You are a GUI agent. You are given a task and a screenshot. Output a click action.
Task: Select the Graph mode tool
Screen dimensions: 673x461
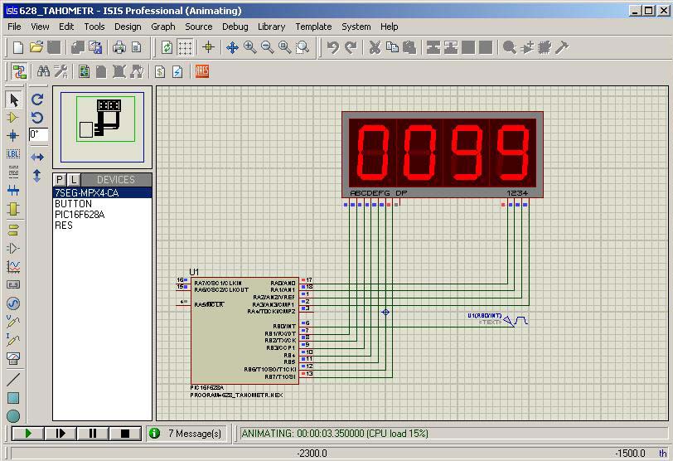(x=13, y=267)
